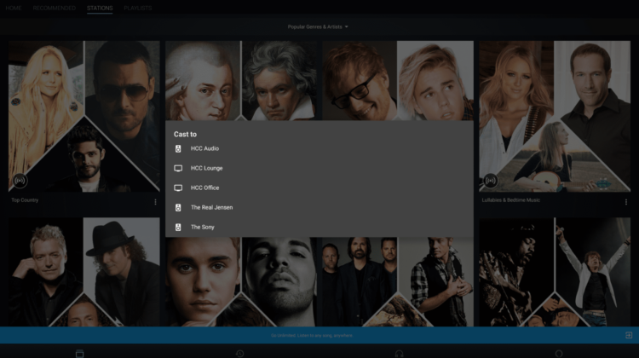The height and width of the screenshot is (358, 639).
Task: Select the Stations tab
Action: point(99,8)
